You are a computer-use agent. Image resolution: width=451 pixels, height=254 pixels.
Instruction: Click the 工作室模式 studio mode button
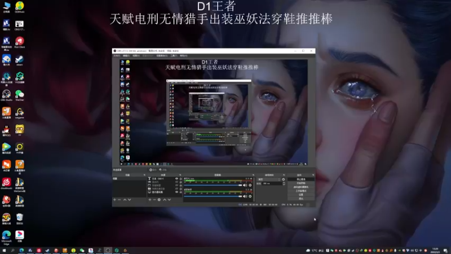point(301,191)
